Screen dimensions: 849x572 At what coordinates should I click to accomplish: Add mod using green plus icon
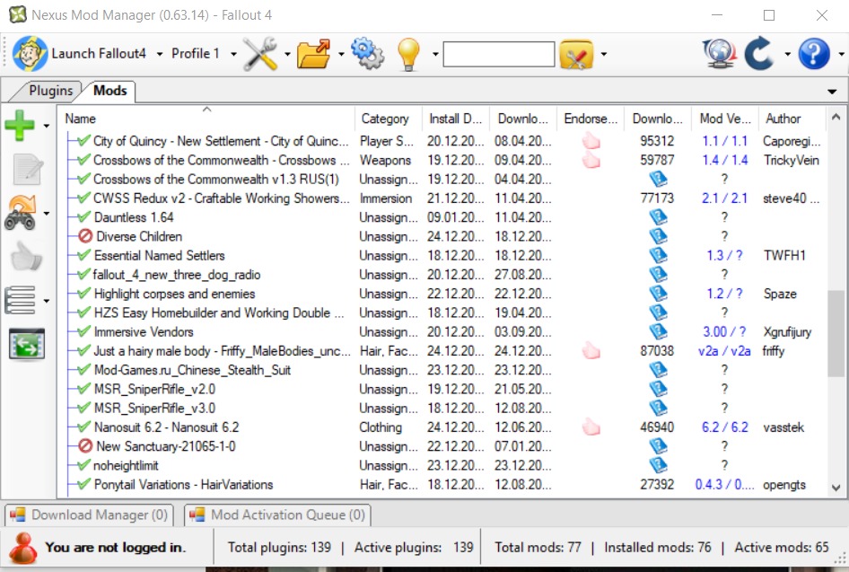[x=20, y=125]
